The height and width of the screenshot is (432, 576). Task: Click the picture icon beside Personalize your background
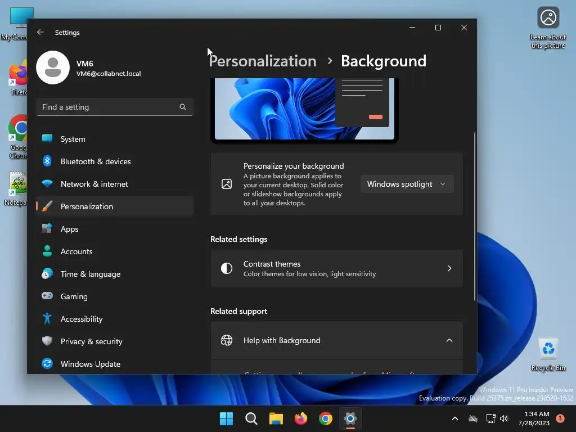click(227, 184)
